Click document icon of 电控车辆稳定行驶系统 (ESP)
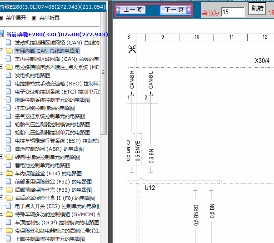 click(9, 140)
